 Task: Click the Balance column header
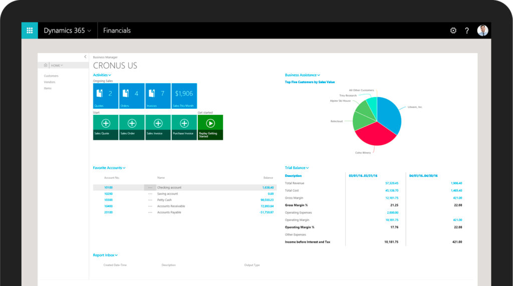click(269, 178)
